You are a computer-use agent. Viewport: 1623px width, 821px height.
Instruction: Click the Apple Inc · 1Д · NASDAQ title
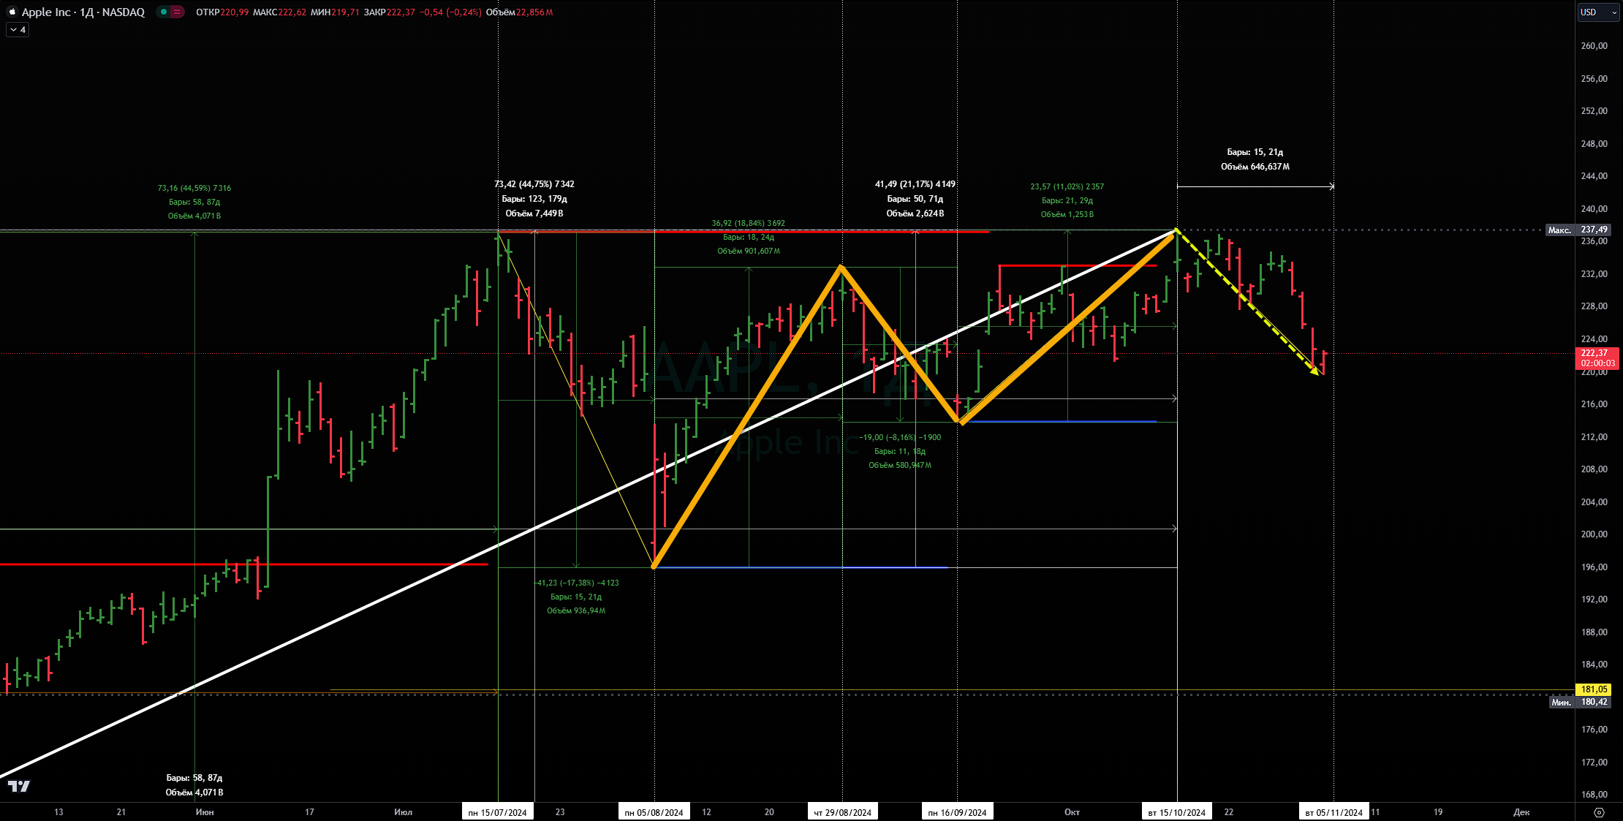pos(83,12)
